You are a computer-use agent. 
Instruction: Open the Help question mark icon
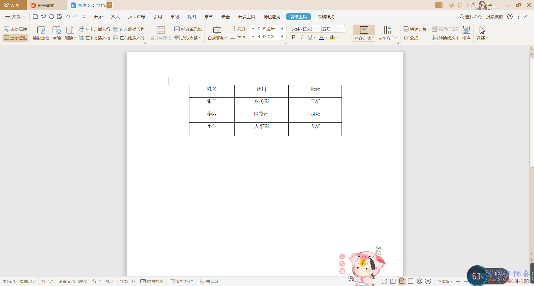[510, 17]
